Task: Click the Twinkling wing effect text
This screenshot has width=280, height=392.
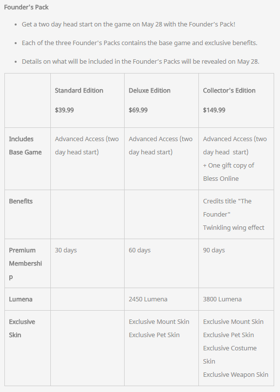Action: click(x=234, y=228)
